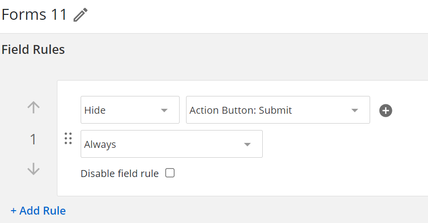428x223 pixels.
Task: Select the 'Always' text in condition box
Action: point(100,144)
